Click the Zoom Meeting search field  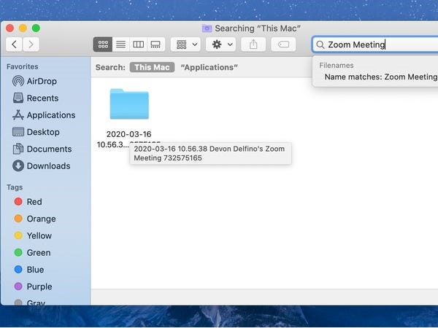click(375, 44)
